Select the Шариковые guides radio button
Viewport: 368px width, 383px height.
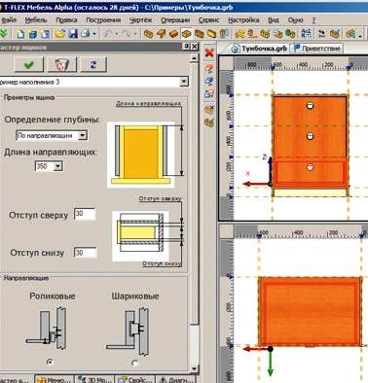(134, 363)
